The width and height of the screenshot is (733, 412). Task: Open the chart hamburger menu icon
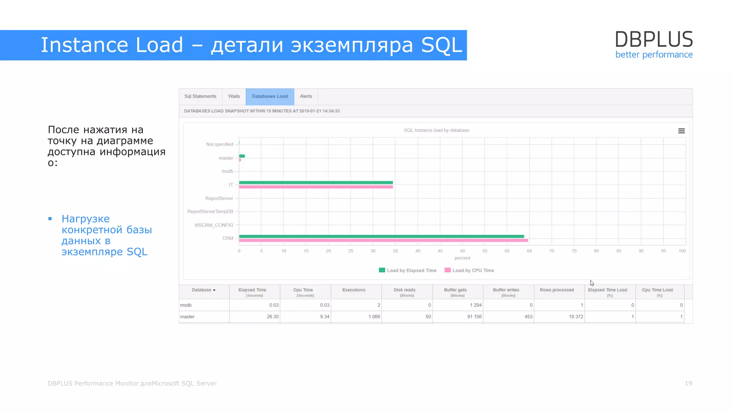(x=681, y=131)
